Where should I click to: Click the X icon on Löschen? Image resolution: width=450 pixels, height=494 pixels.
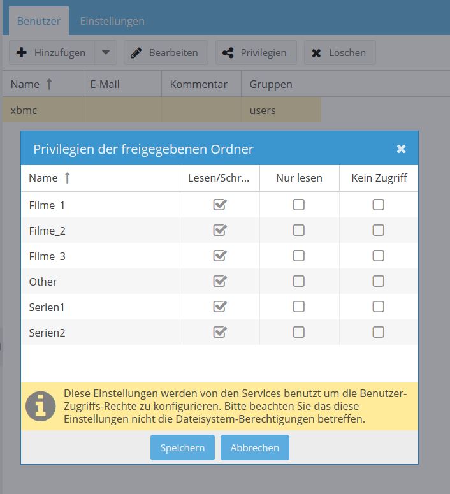pos(316,53)
